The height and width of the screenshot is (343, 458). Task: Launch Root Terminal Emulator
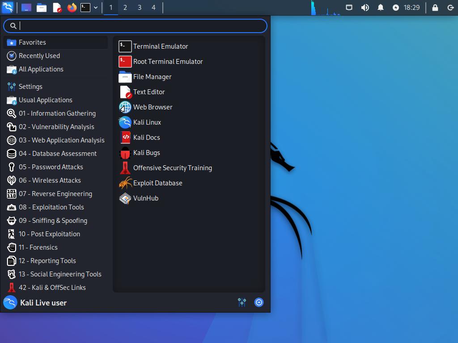point(189,62)
